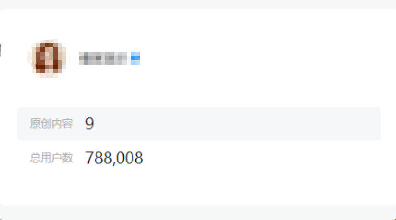Screen dimensions: 396x220
Task: Click the gray icon at the left edge
Action: click(1, 49)
